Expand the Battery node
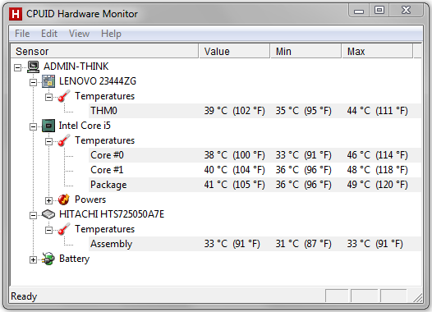Viewport: 432px width, 312px height. (33, 259)
